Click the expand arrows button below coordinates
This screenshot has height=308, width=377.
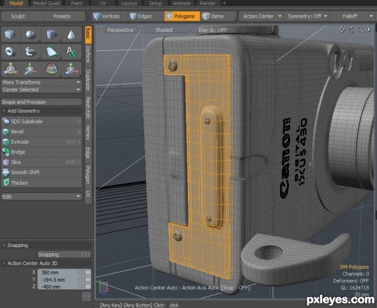[86, 297]
